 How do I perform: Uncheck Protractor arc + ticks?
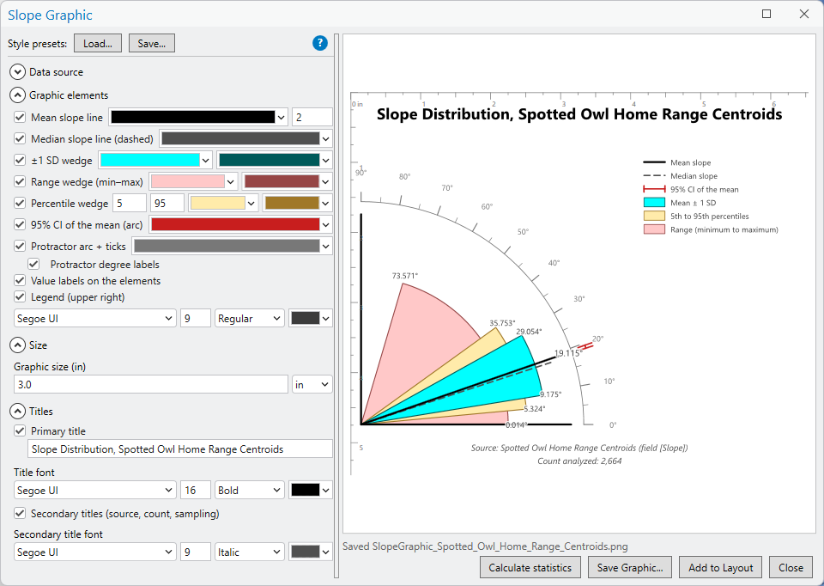point(20,247)
